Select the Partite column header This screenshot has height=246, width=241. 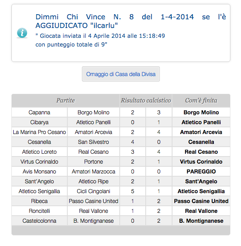tap(65, 101)
